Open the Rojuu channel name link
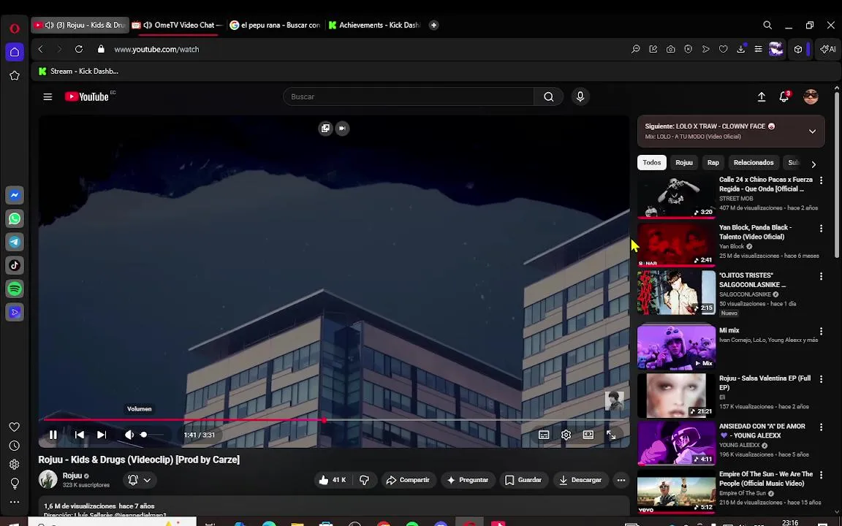This screenshot has width=842, height=526. pos(72,476)
